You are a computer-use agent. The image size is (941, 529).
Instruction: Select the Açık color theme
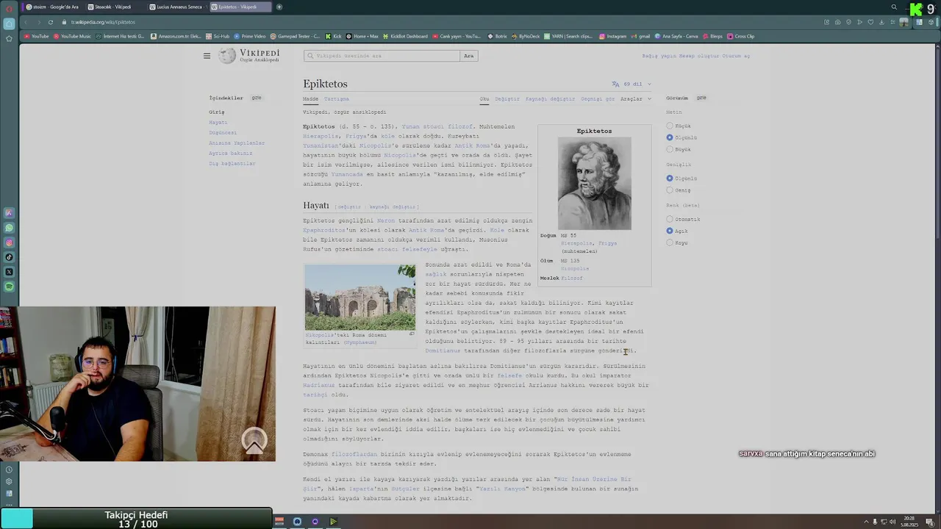pos(670,231)
